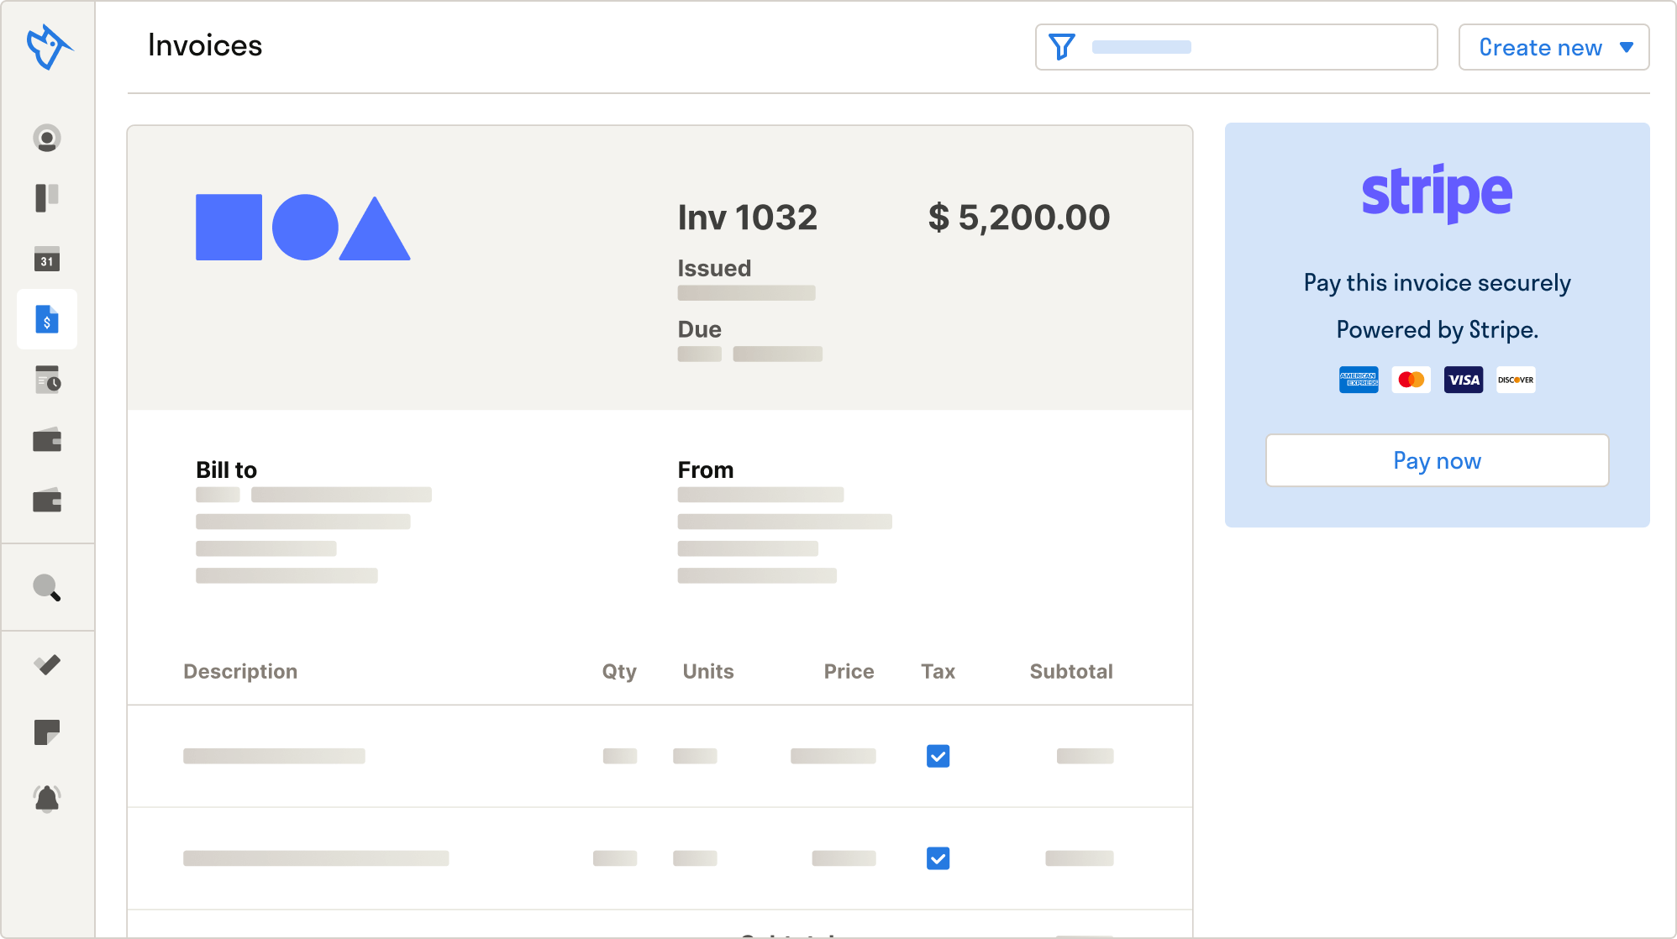Click the Stripe logo in payment panel
Screen dimensions: 1677x939
1437,193
